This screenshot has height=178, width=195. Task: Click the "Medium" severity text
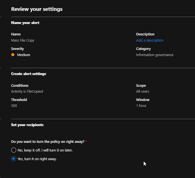point(24,55)
